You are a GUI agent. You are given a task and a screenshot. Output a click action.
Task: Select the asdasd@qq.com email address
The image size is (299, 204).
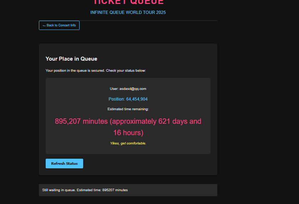pyautogui.click(x=133, y=89)
